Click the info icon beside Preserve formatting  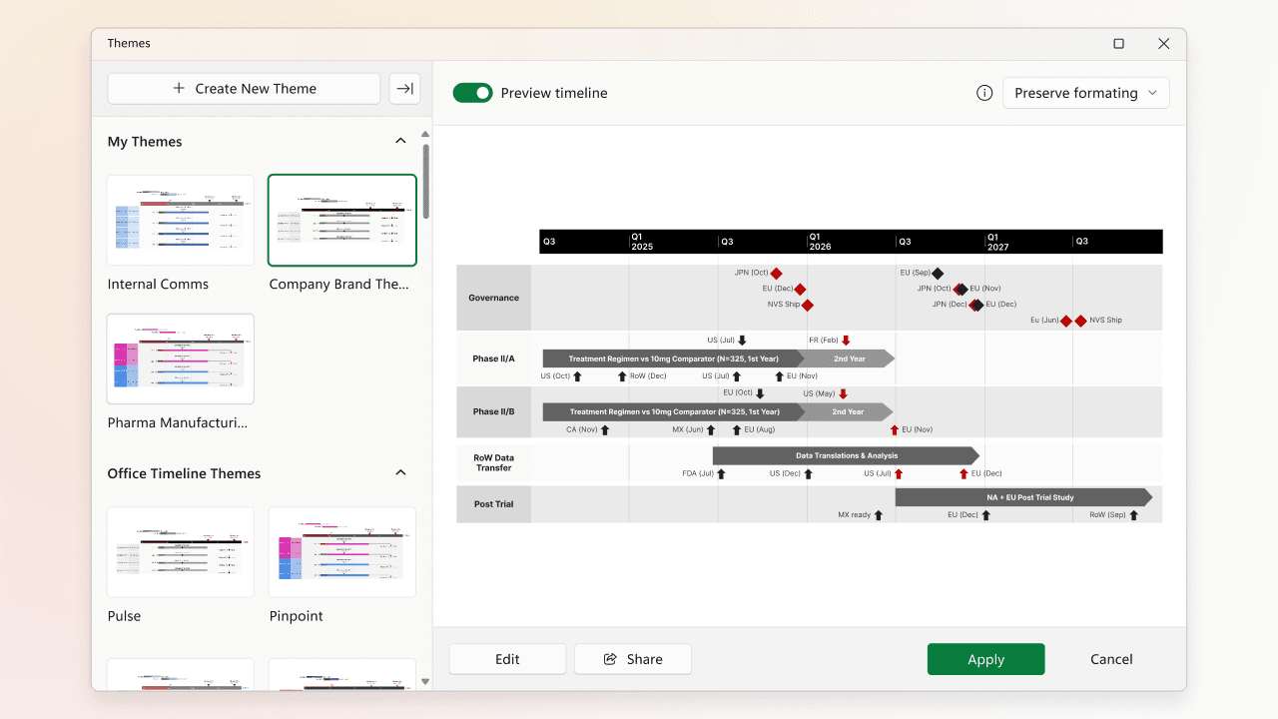click(984, 93)
